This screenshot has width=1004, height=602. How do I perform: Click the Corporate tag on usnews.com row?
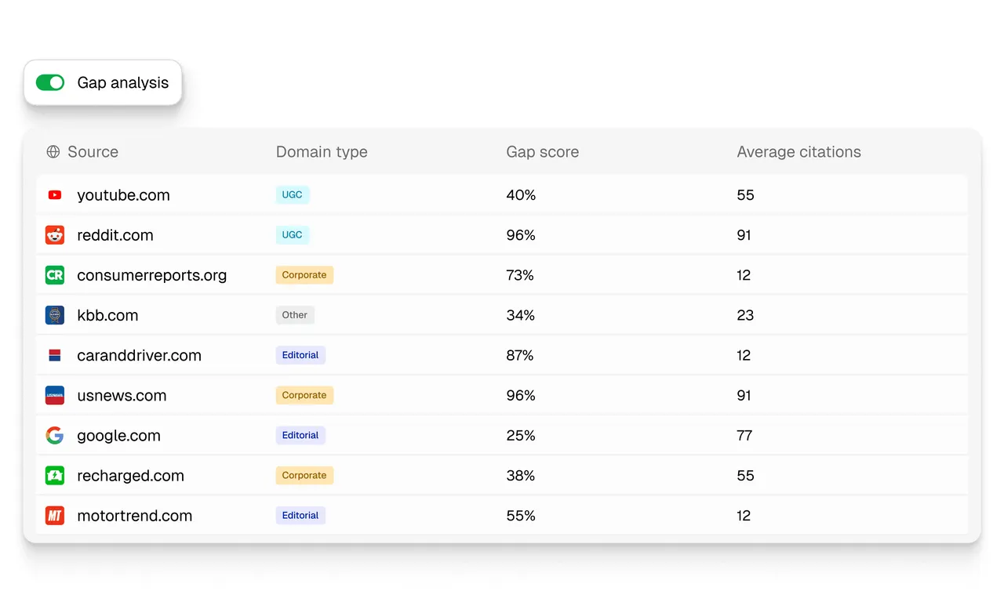[304, 395]
